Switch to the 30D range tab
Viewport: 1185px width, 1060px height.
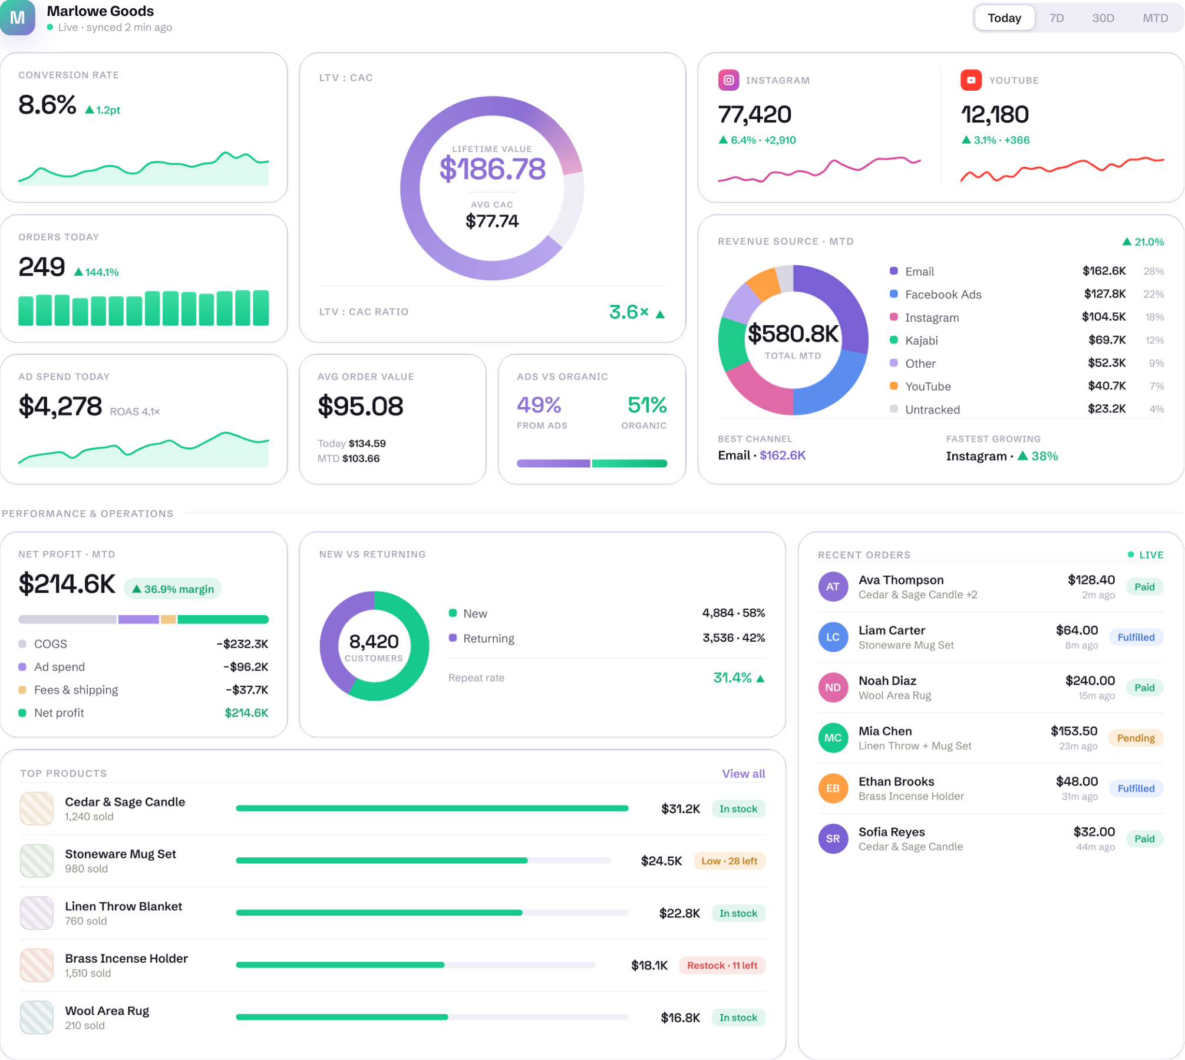point(1103,18)
